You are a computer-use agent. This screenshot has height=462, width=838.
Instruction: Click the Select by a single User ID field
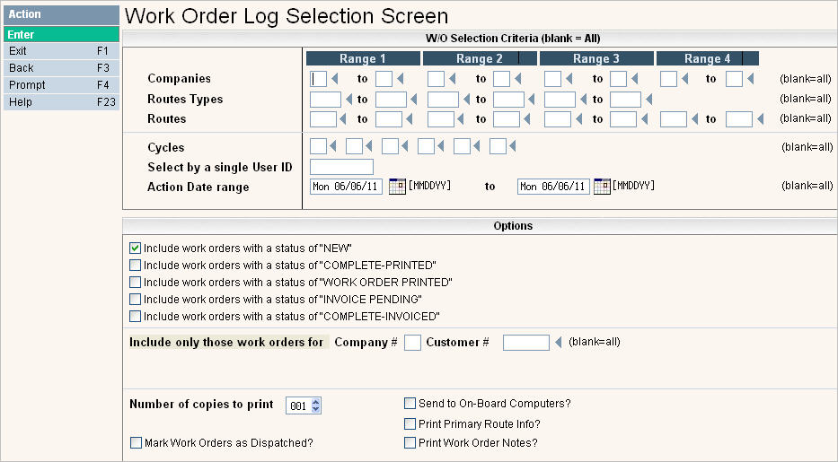point(341,167)
